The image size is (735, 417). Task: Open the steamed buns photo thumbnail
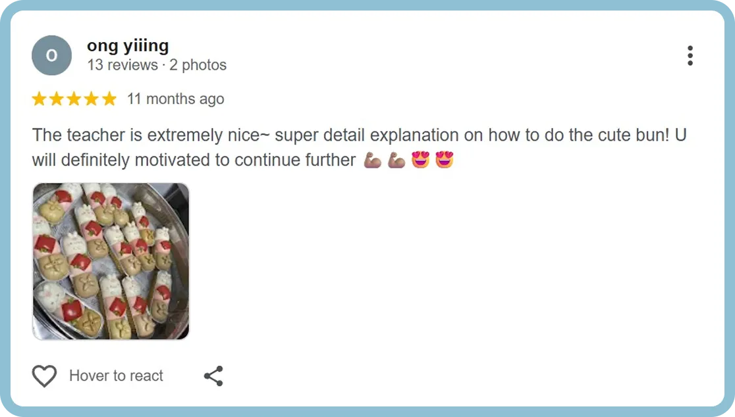pos(111,261)
